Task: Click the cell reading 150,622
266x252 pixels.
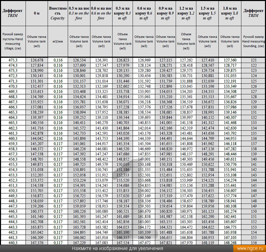Action: (208, 164)
